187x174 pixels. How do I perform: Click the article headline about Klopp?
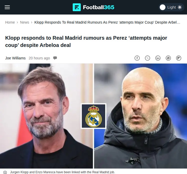tap(86, 41)
